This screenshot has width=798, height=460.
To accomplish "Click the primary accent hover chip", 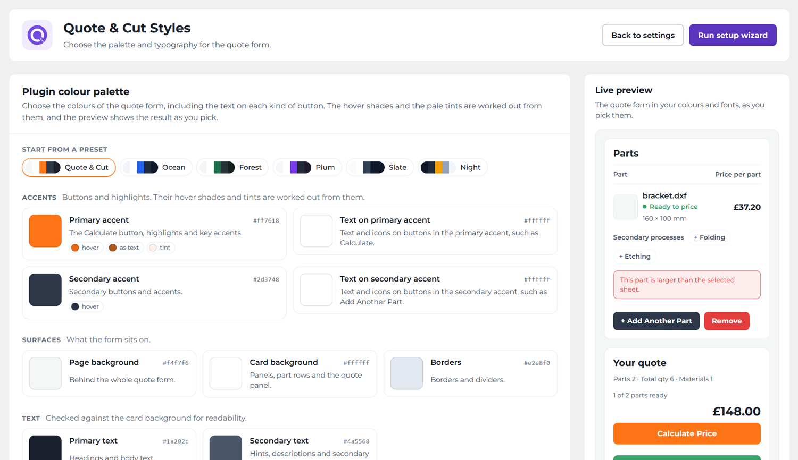I will pos(85,248).
